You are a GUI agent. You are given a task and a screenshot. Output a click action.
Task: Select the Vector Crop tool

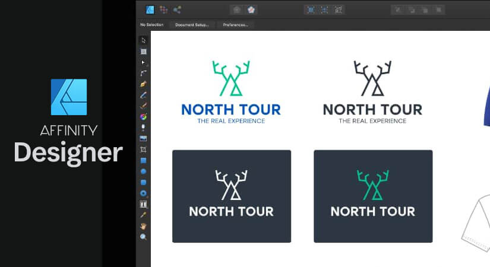pos(144,150)
